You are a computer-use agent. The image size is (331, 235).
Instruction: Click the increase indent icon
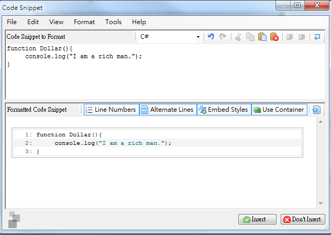(x=302, y=37)
